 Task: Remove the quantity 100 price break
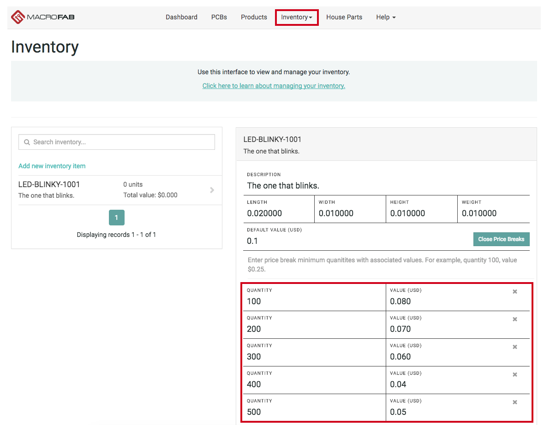tap(515, 292)
